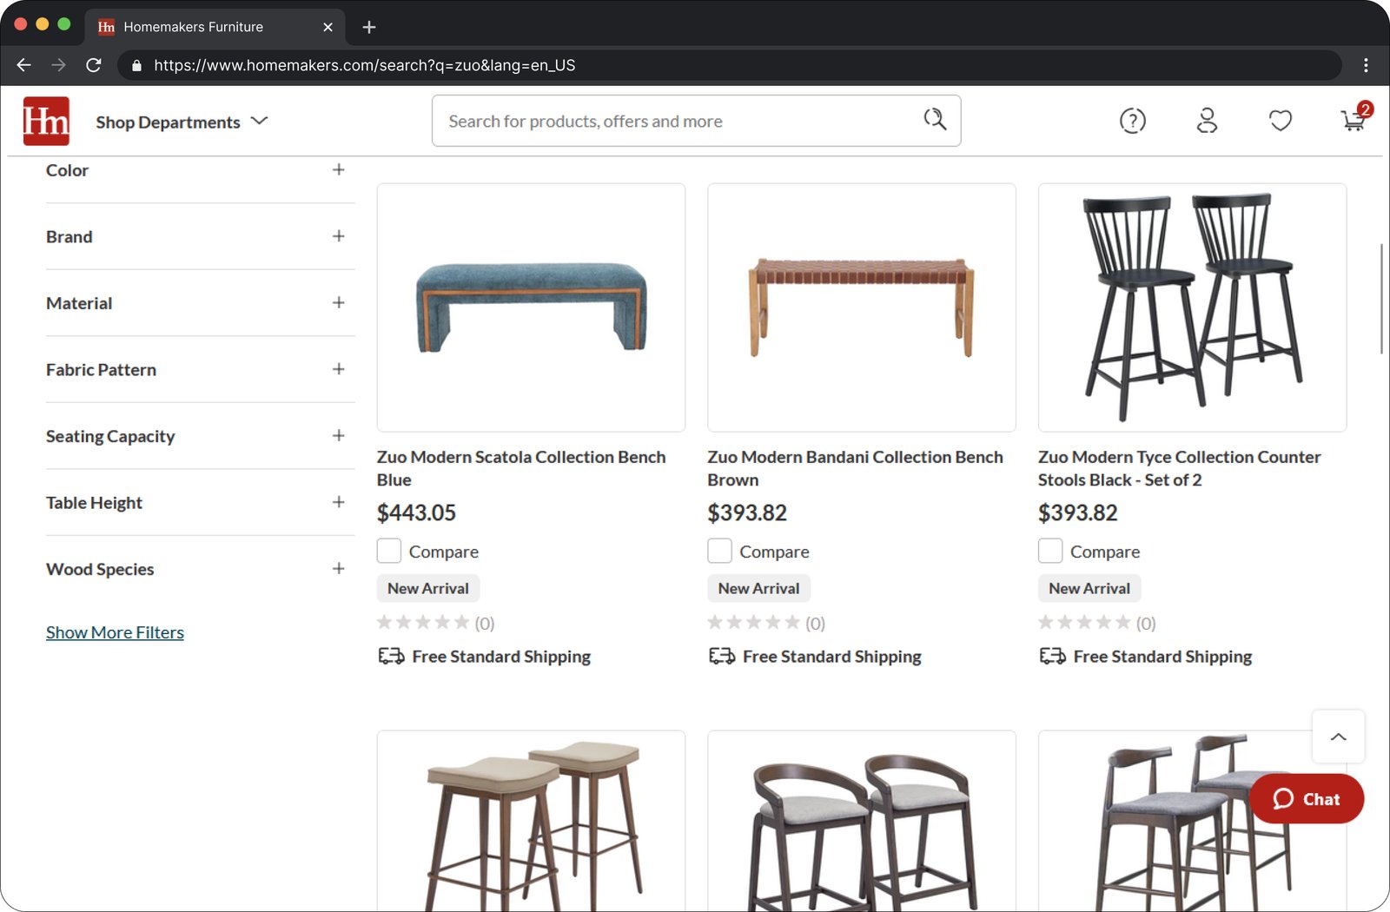Click the star rating for Tyce Counter Stools
Image resolution: width=1390 pixels, height=912 pixels.
tap(1084, 623)
